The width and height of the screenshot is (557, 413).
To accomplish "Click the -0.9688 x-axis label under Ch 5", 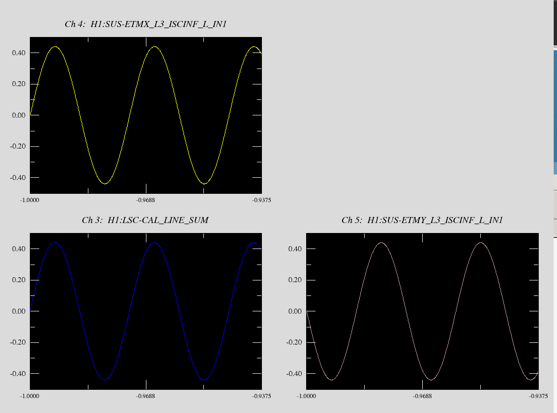I will pyautogui.click(x=422, y=396).
